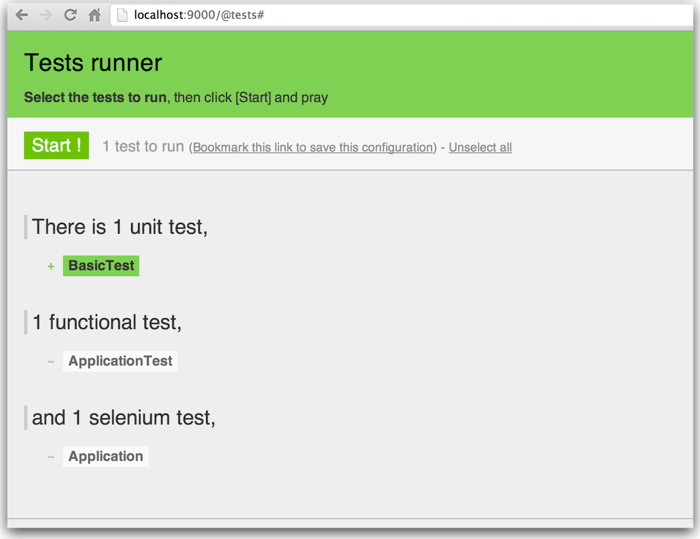The width and height of the screenshot is (700, 539).
Task: Deselect the BasicTest unit test
Action: coord(101,266)
